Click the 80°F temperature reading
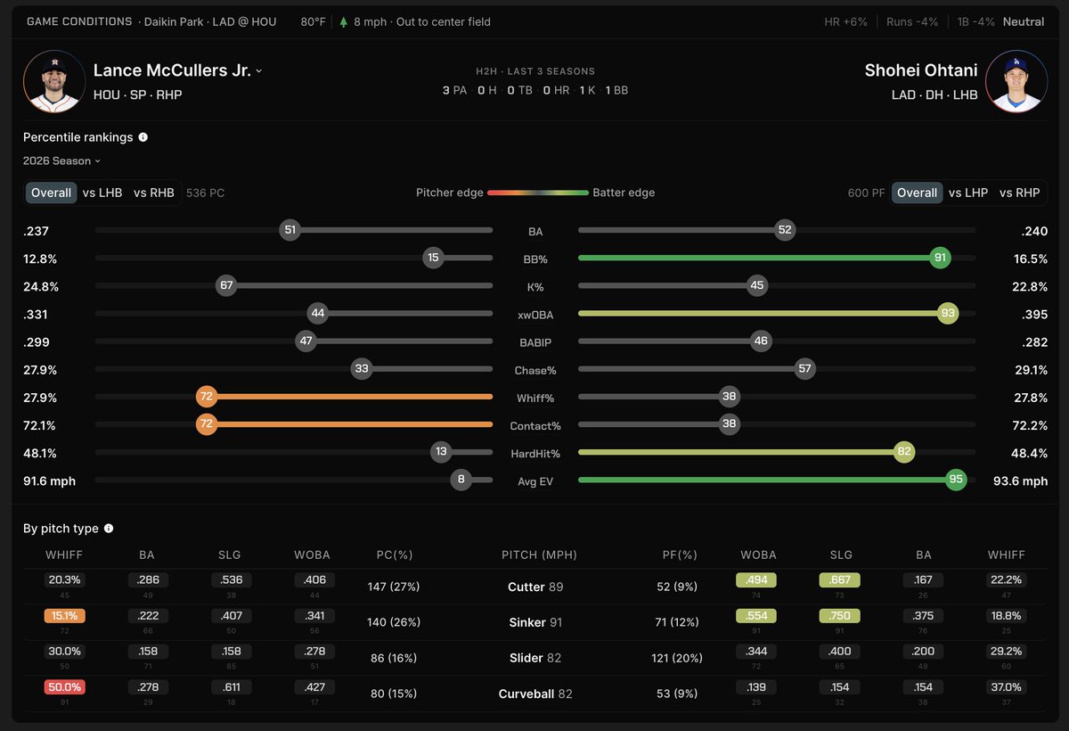Image resolution: width=1069 pixels, height=731 pixels. [314, 21]
